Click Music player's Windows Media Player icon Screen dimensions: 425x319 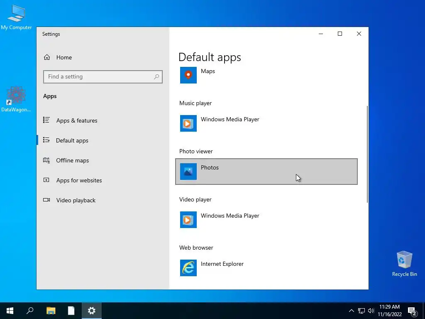pyautogui.click(x=188, y=123)
